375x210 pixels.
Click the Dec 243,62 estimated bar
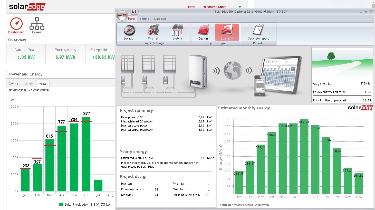click(x=359, y=183)
